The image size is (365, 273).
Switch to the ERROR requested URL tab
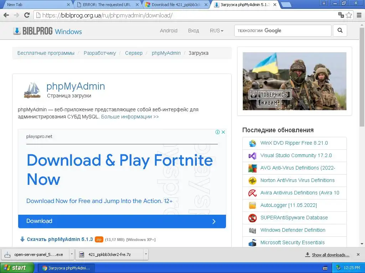tap(106, 5)
